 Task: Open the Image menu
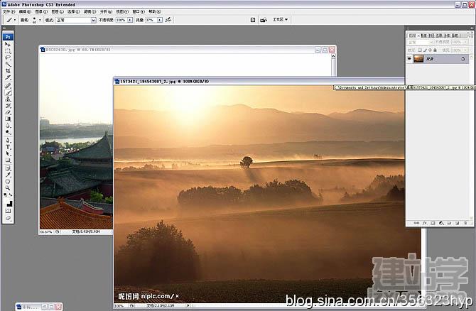(x=41, y=11)
